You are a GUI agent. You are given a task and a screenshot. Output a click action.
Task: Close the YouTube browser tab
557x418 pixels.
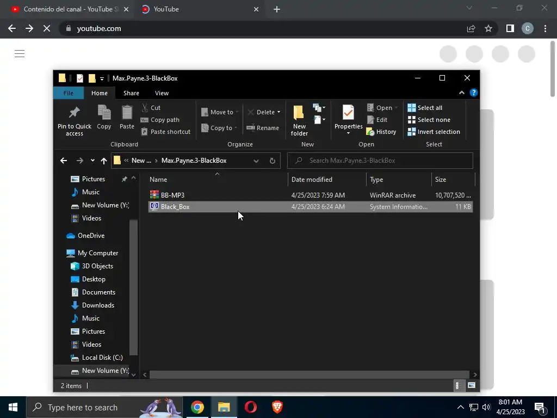256,10
